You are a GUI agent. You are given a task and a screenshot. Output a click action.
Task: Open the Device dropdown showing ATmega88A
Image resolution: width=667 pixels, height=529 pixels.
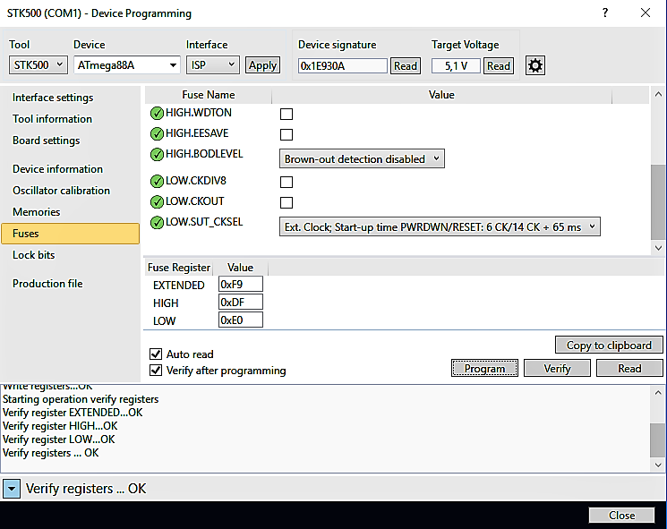[x=127, y=65]
